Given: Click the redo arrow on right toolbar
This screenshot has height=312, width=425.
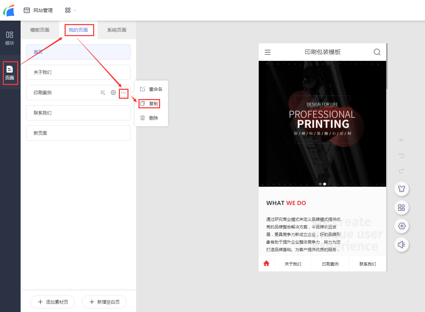Looking at the screenshot, I should tap(402, 171).
